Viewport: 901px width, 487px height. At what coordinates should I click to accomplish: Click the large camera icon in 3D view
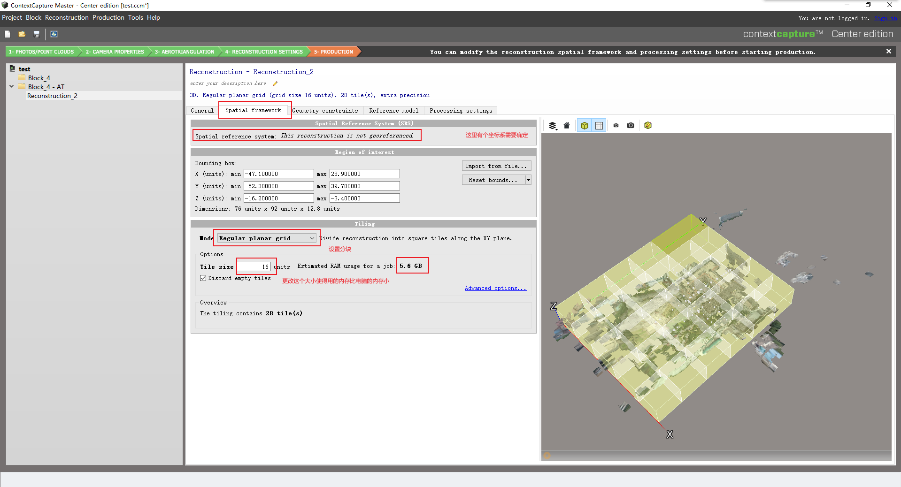click(x=631, y=126)
